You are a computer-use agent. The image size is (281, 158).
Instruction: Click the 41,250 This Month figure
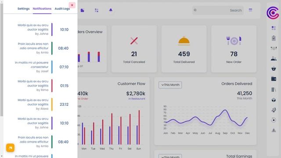(x=245, y=93)
